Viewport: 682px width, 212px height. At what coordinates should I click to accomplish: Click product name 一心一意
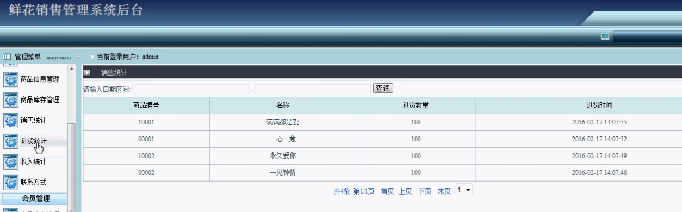[x=283, y=139]
